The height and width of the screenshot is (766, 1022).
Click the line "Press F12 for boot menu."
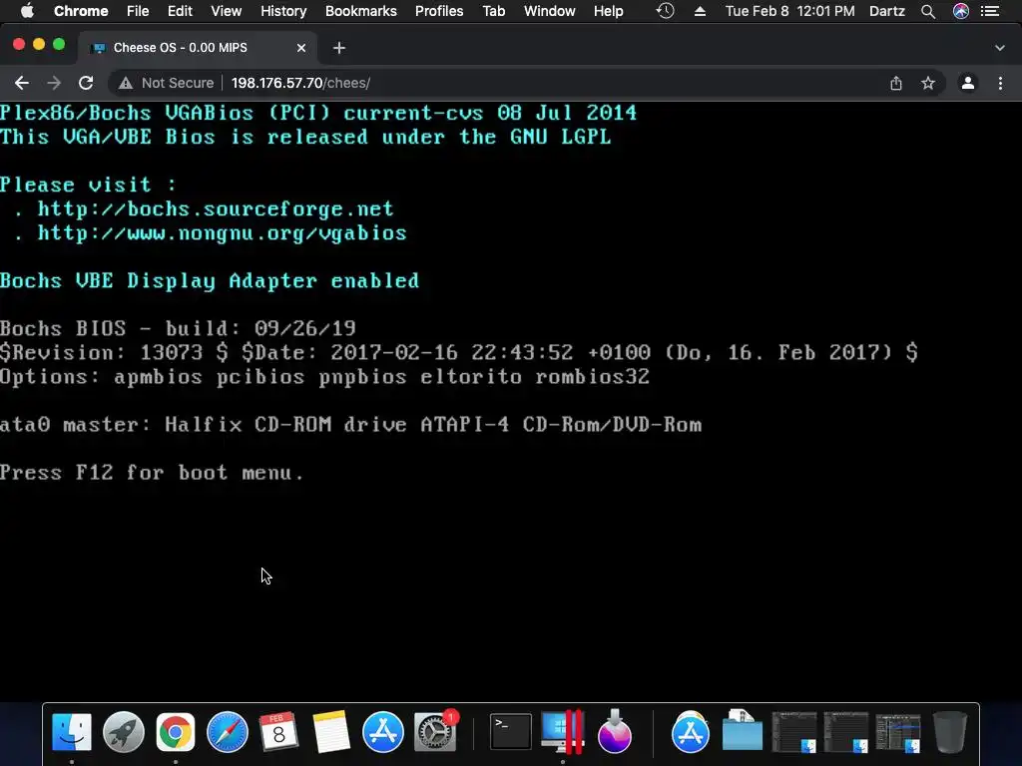[152, 472]
